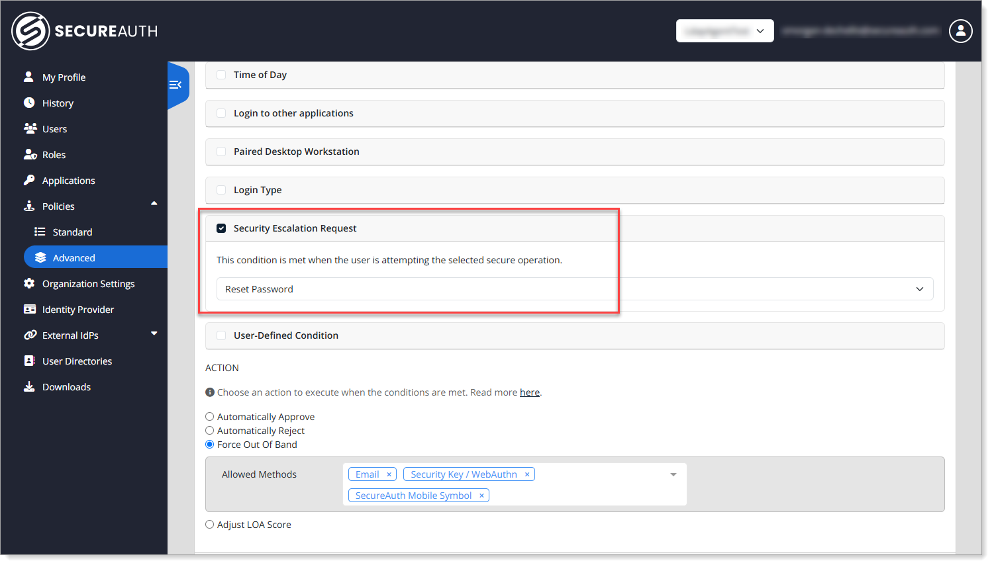Click the blurred email address in header
This screenshot has height=565, width=992.
pyautogui.click(x=860, y=30)
